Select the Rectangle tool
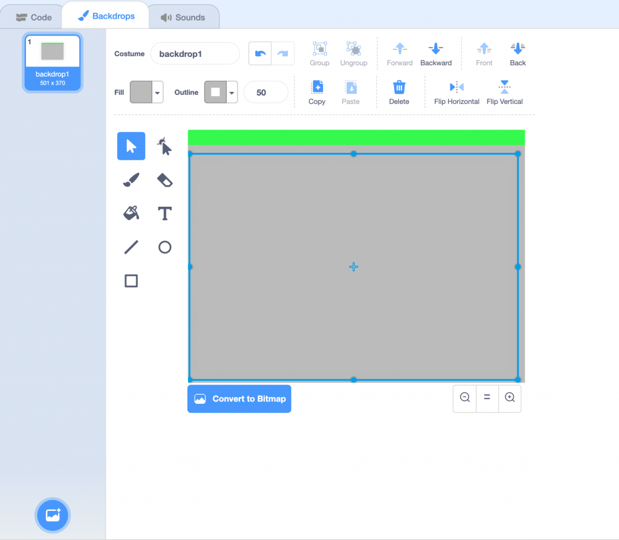The height and width of the screenshot is (540, 619). pyautogui.click(x=131, y=281)
